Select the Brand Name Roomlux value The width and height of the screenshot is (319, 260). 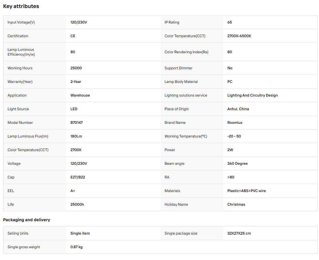(x=235, y=123)
